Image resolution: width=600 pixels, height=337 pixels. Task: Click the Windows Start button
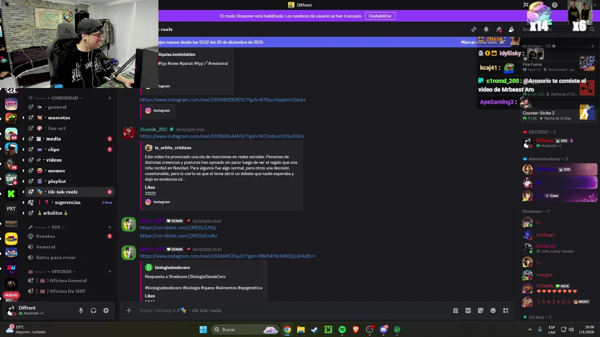click(203, 330)
